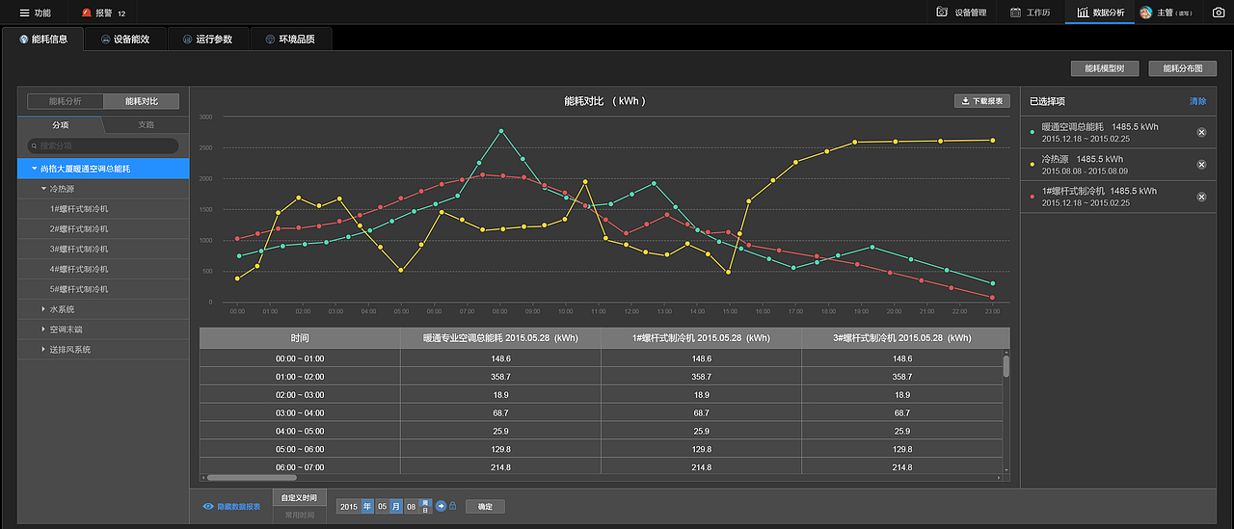The width and height of the screenshot is (1234, 529).
Task: Select 1#螺杆式制冷机 in the tree
Action: pyautogui.click(x=103, y=209)
